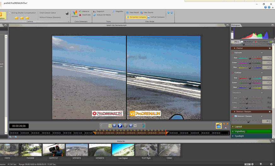
Task: Reset the Saturation settings
Action: [262, 93]
